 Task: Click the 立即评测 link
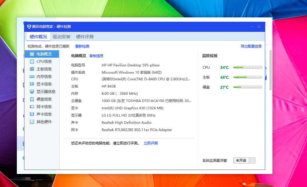click(150, 143)
